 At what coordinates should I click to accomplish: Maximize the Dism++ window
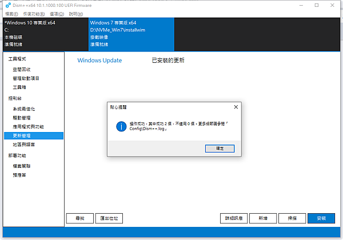click(x=317, y=5)
